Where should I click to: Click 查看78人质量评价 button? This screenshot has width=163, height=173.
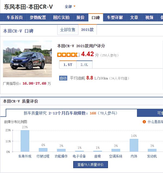[91, 165]
